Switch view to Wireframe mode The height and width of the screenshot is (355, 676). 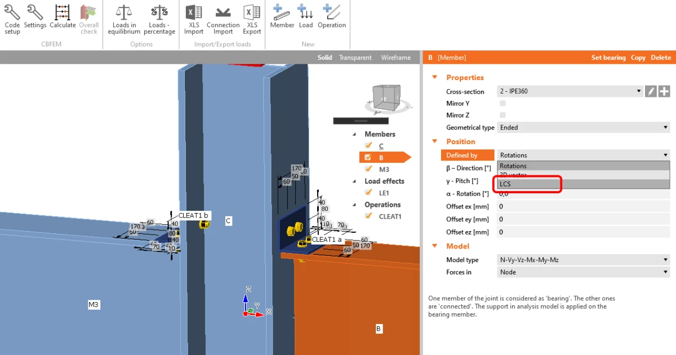pos(396,57)
